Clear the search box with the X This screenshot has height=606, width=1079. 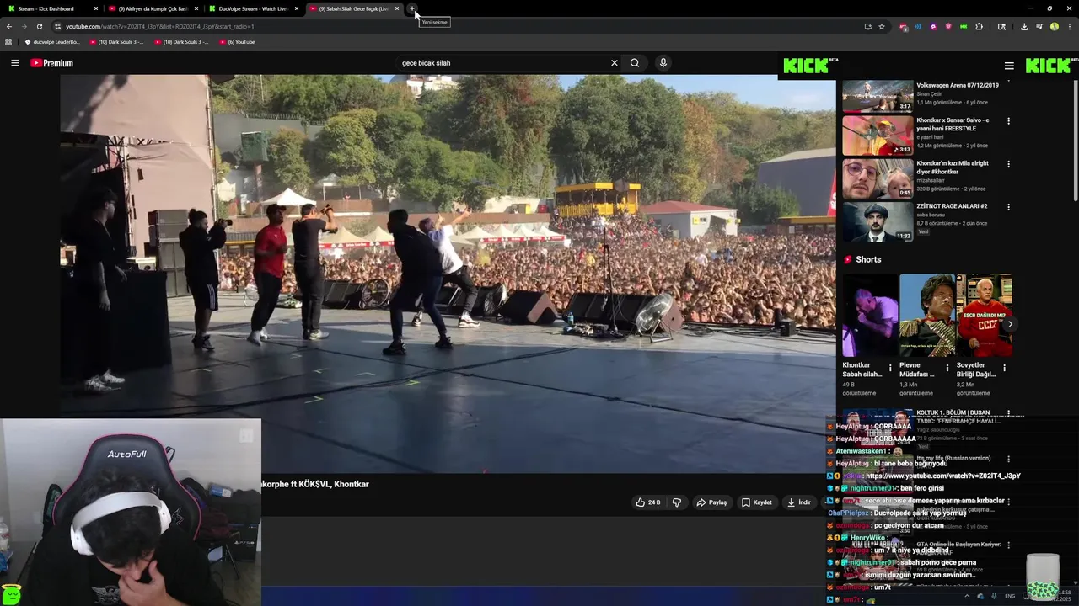(x=615, y=63)
